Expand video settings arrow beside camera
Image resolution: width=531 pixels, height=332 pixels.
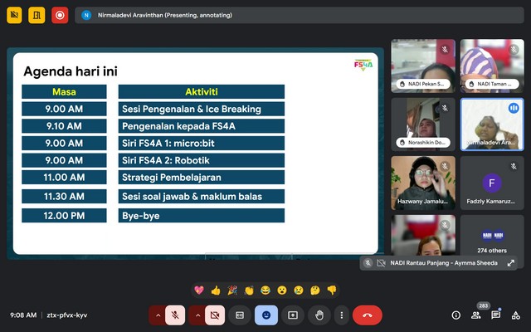197,315
